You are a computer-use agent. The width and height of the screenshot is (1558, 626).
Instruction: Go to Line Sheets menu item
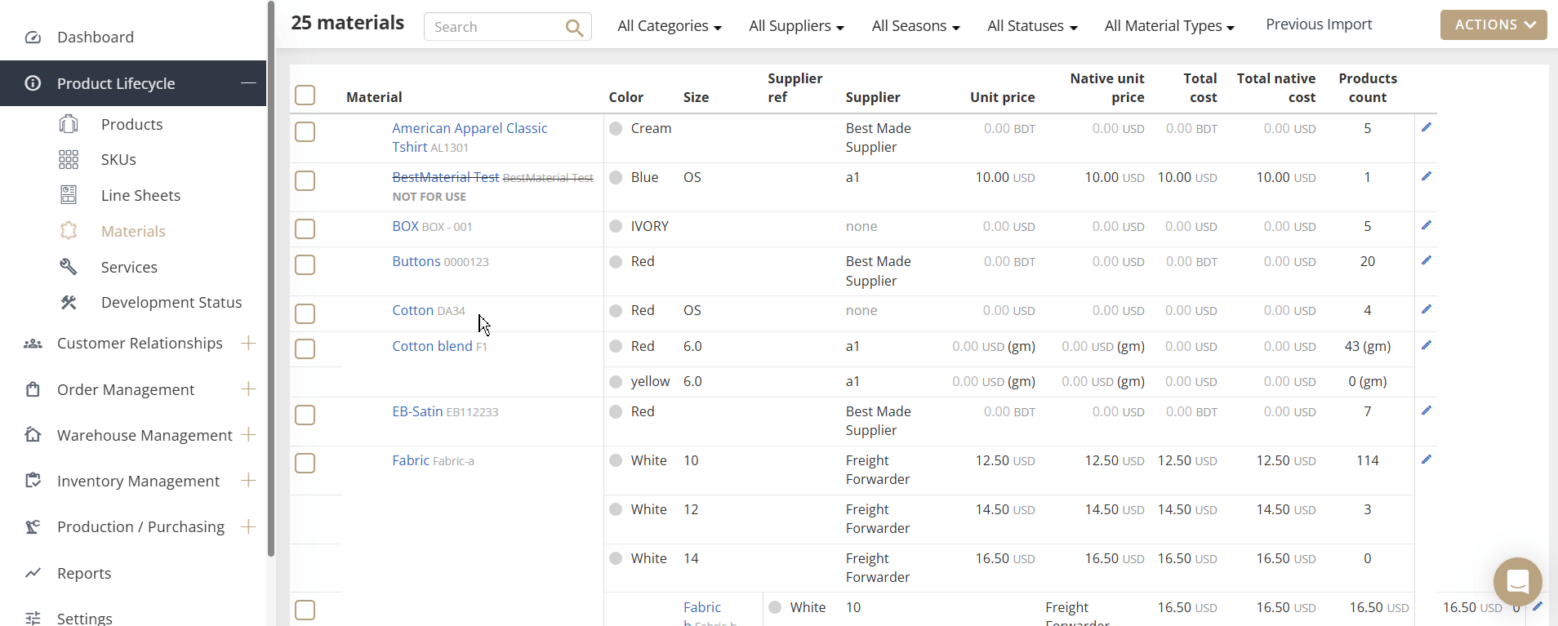(x=140, y=195)
